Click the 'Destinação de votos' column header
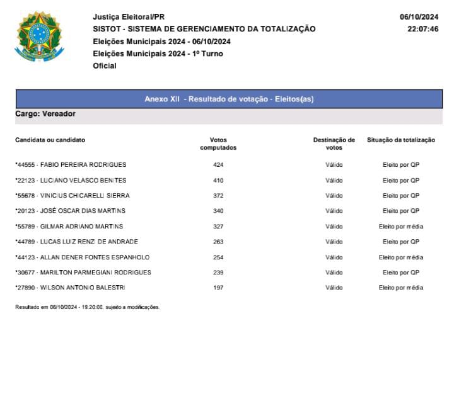454x411 pixels. click(334, 144)
